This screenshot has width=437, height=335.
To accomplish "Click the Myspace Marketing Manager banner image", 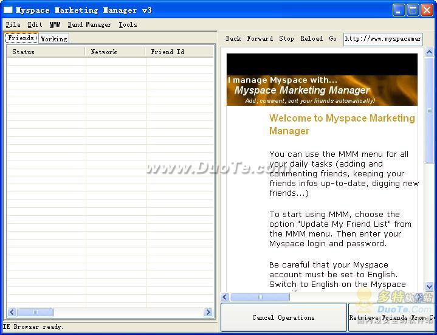I will 322,80.
